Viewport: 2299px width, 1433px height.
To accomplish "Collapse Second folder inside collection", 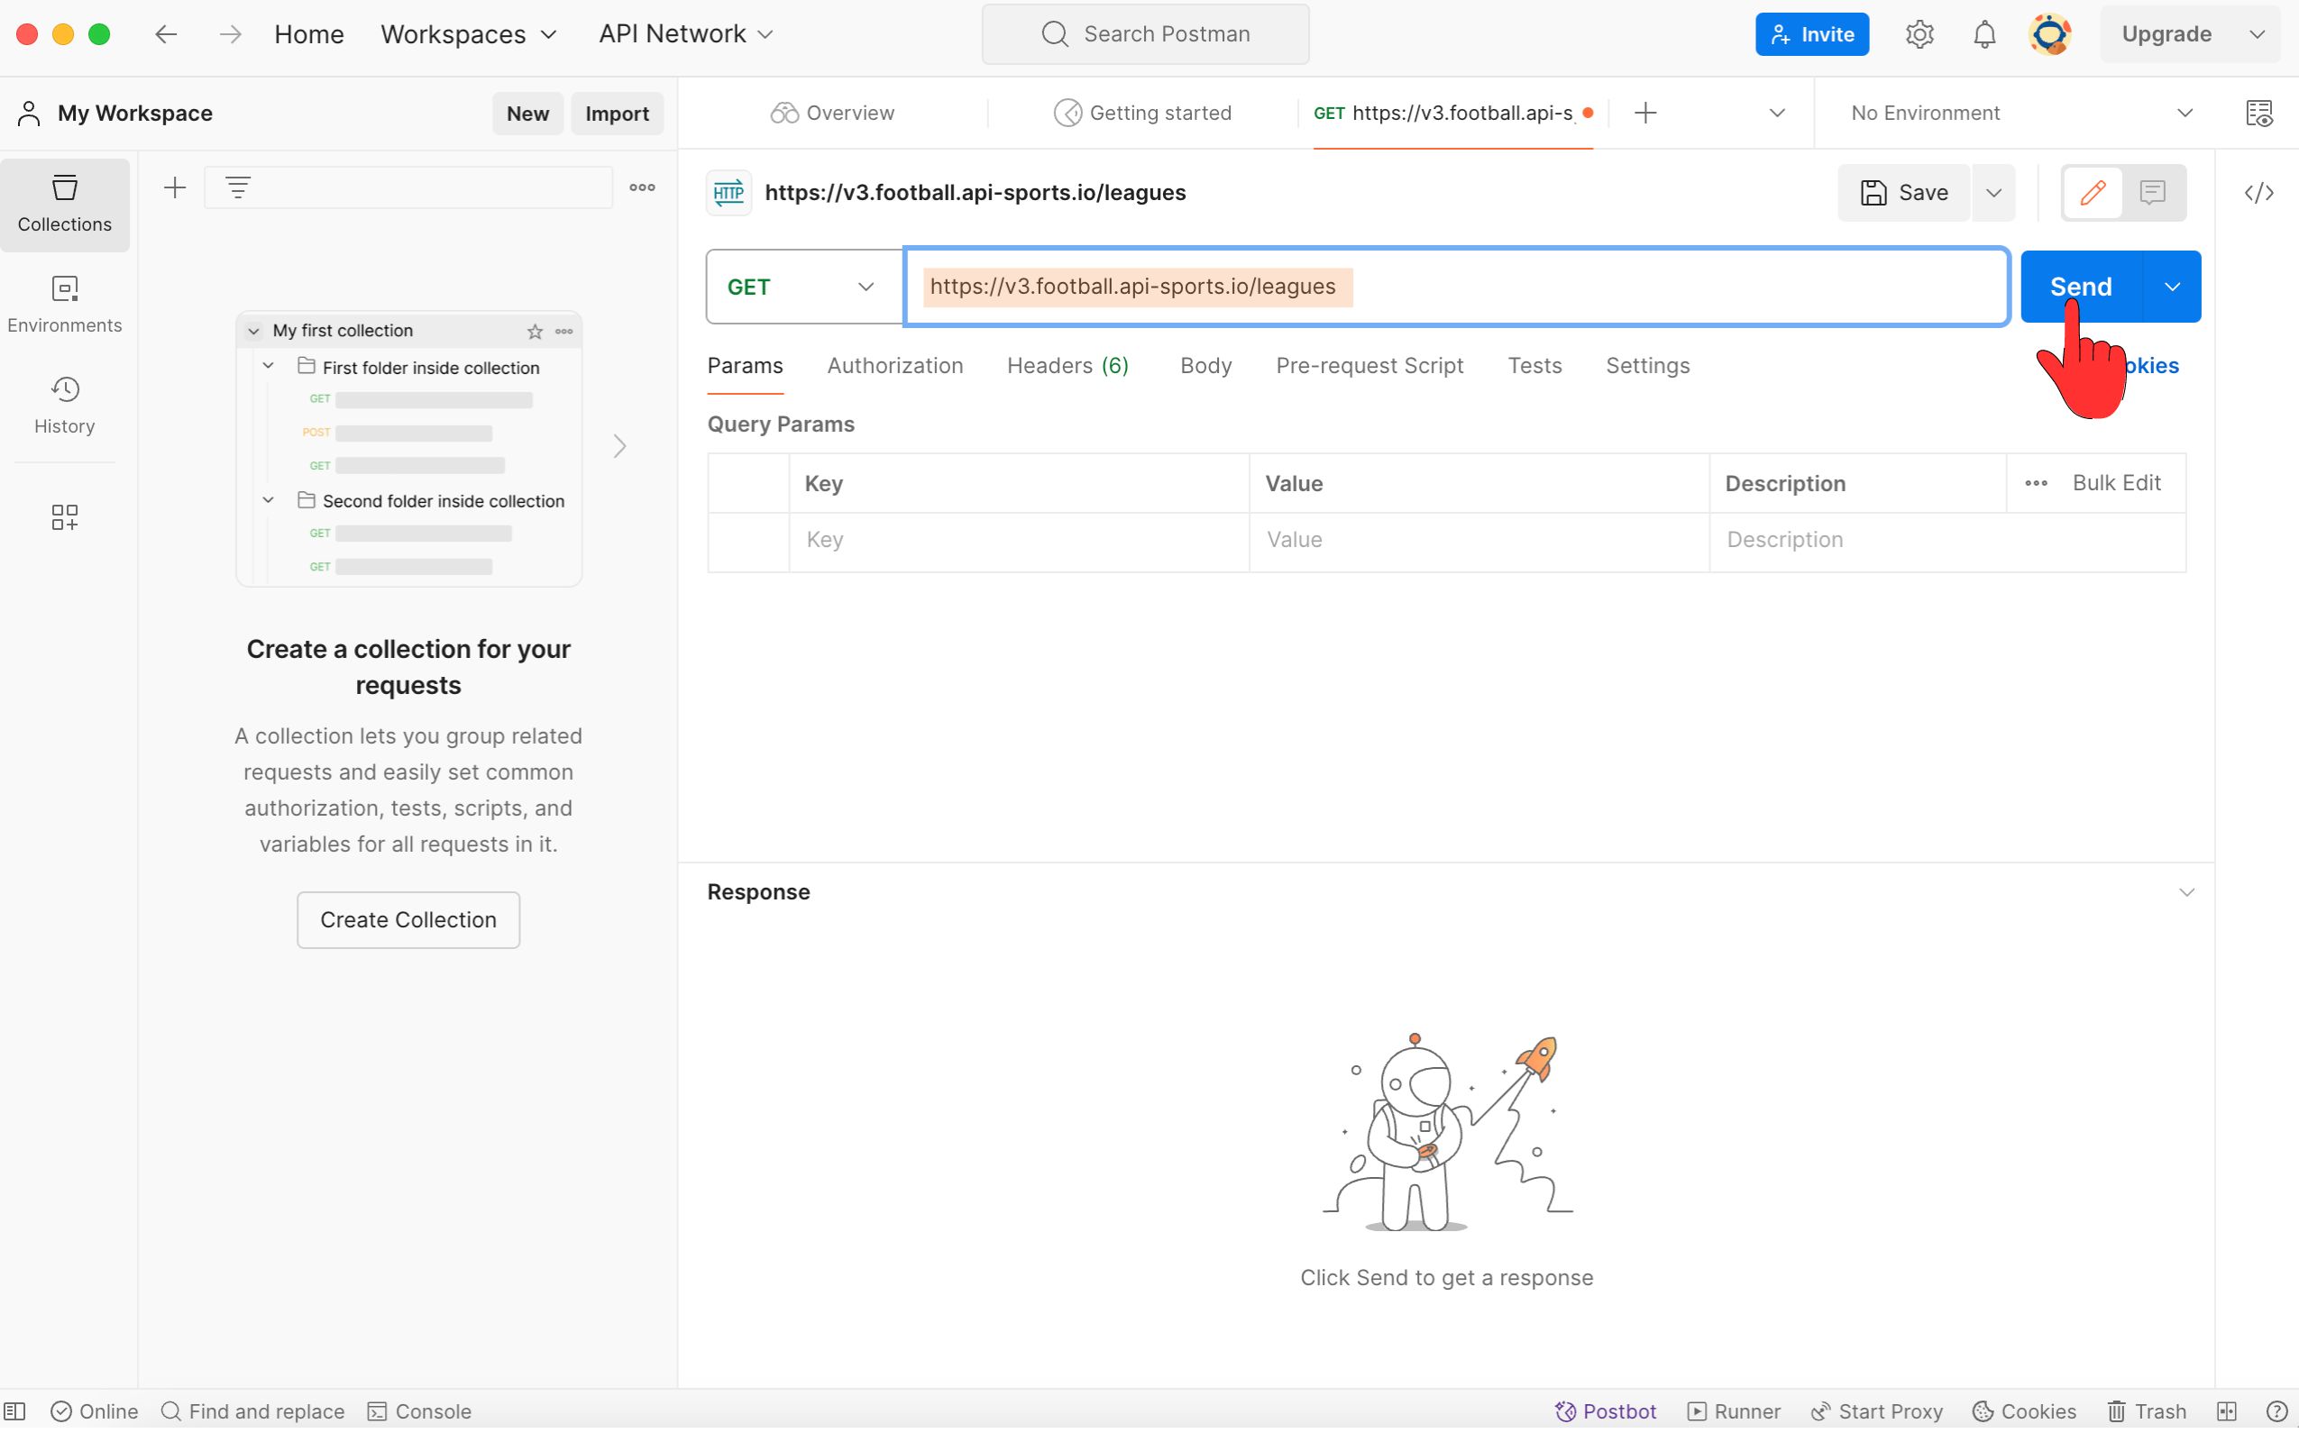I will click(269, 499).
